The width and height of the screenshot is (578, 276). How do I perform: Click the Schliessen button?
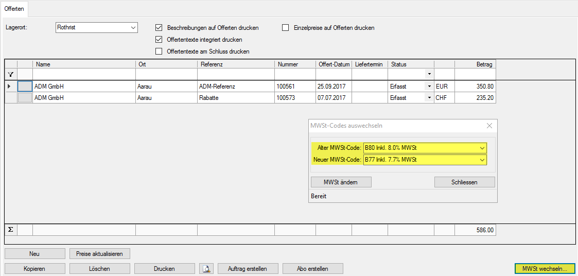(464, 182)
